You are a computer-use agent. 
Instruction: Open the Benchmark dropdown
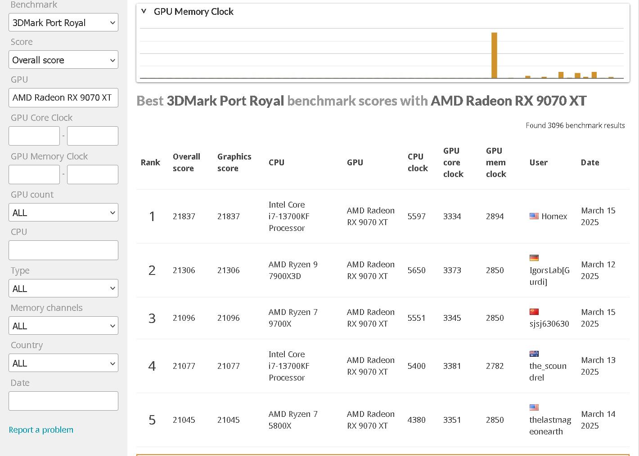[63, 22]
